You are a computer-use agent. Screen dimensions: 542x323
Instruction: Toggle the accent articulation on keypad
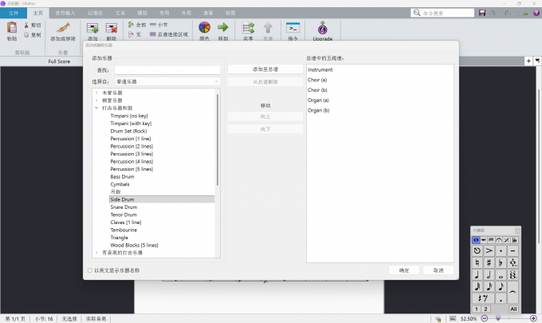489,250
